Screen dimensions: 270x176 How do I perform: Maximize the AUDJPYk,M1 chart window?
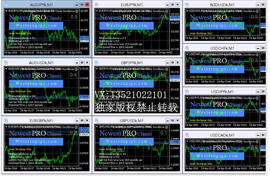[82, 5]
